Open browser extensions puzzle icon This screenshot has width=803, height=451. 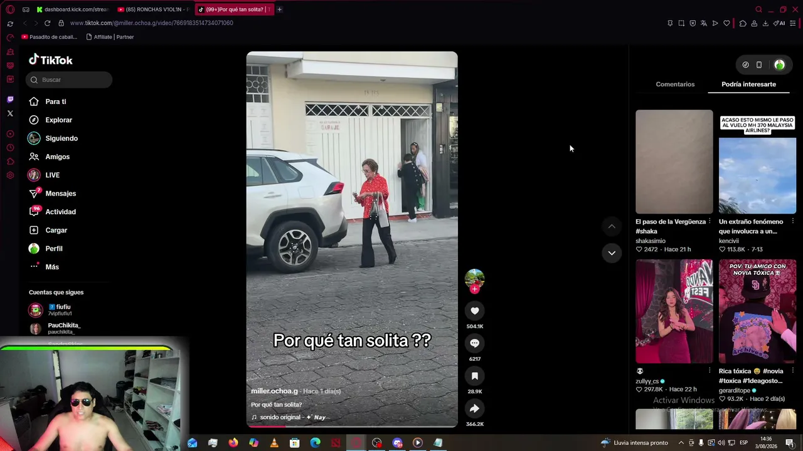[x=743, y=23]
